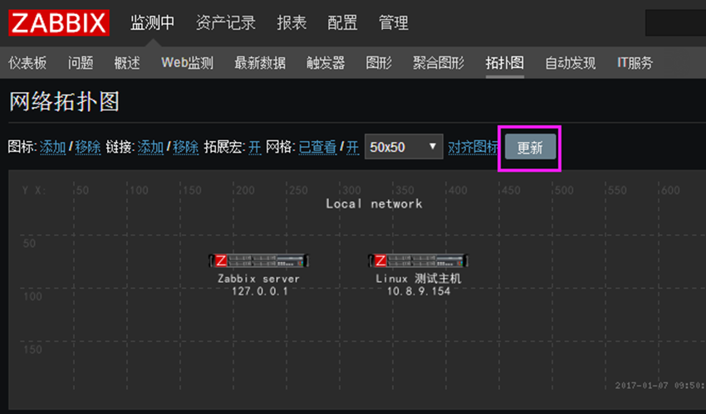Open the 管理 main menu

pos(394,22)
